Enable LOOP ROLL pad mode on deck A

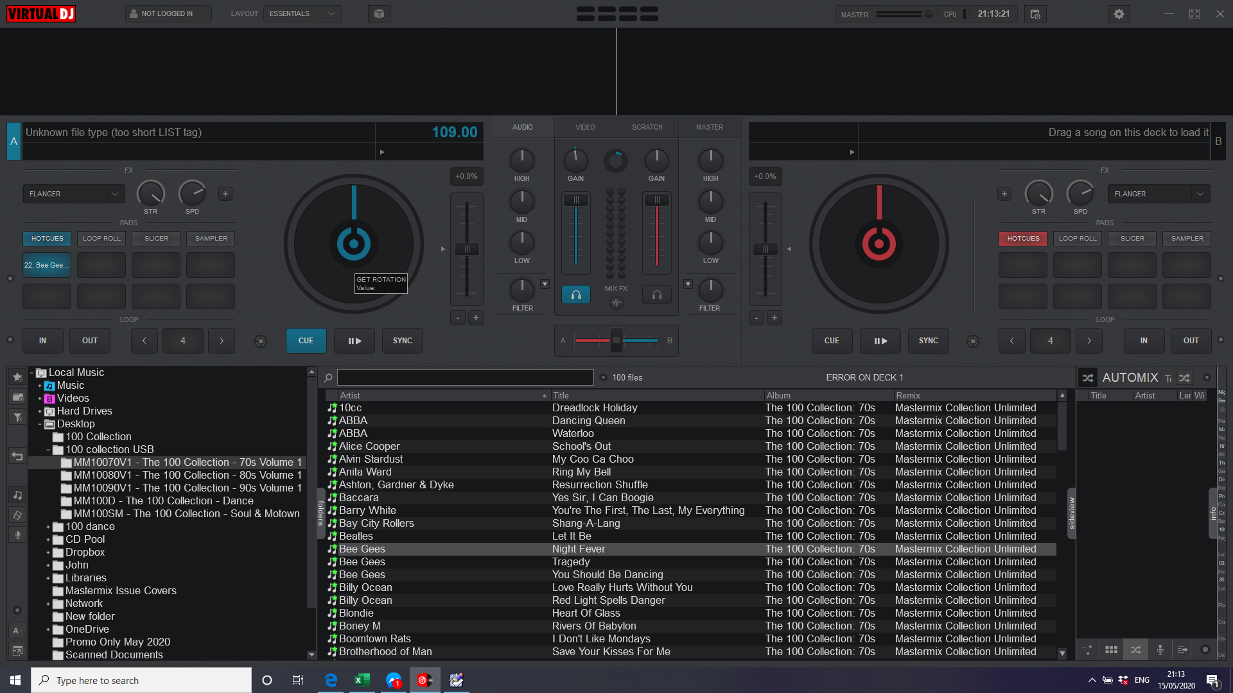click(x=101, y=239)
